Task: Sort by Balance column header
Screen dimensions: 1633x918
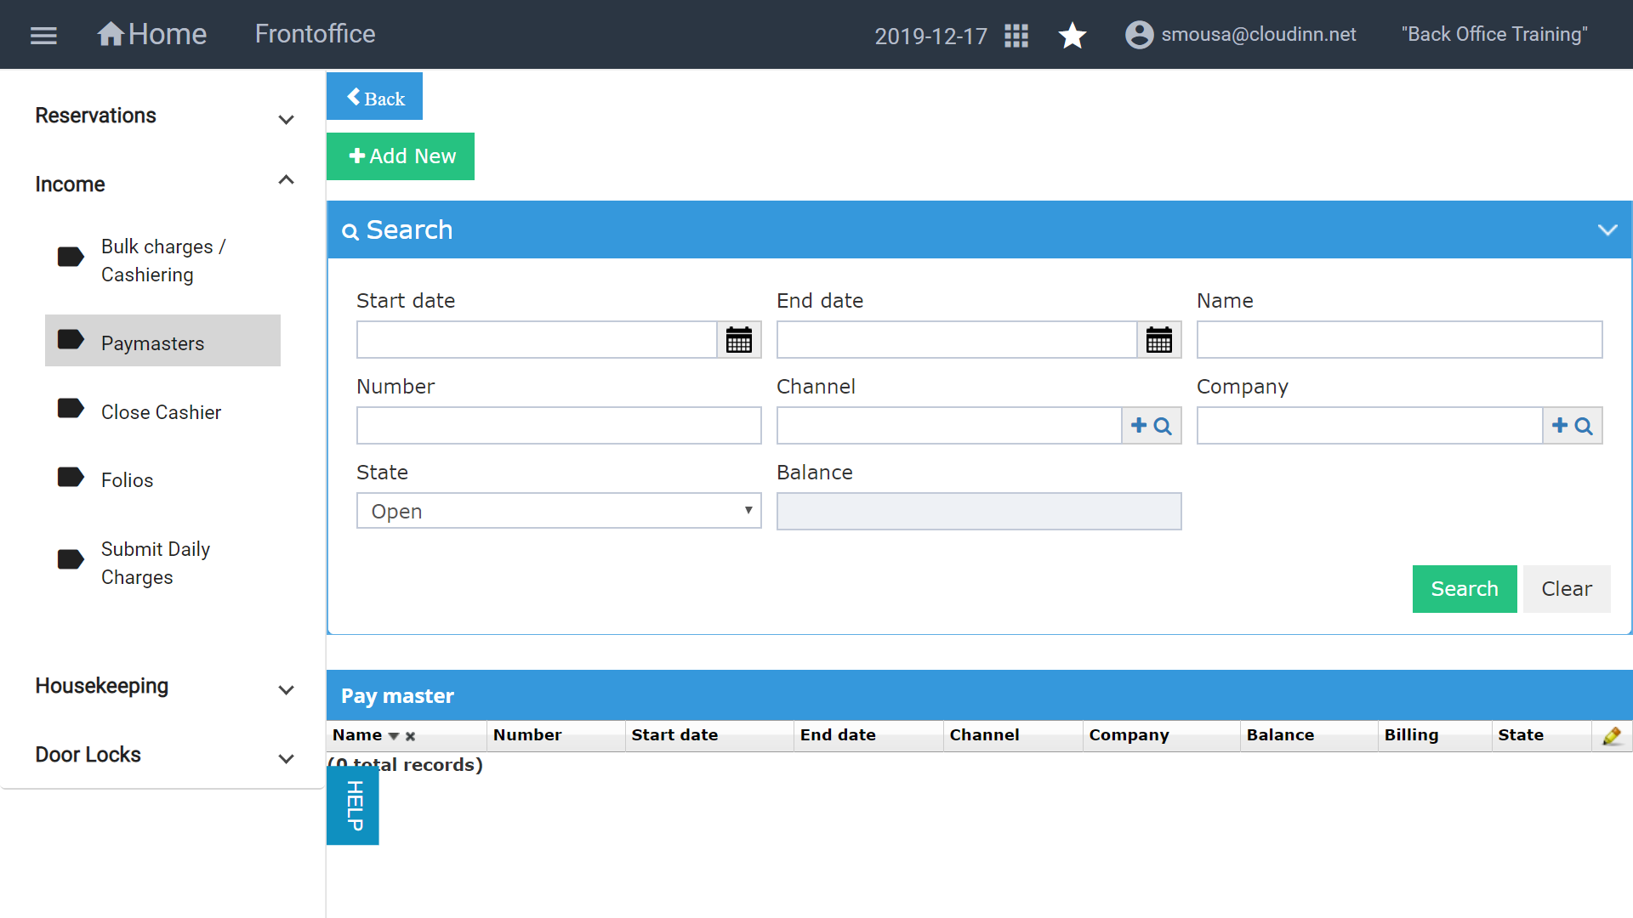Action: coord(1280,735)
